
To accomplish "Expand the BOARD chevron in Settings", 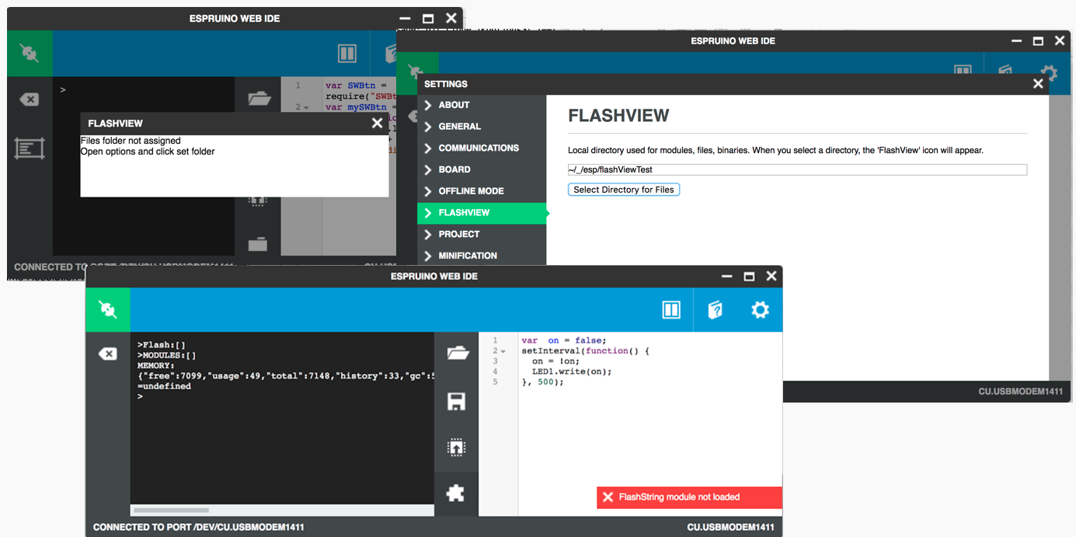I will [x=428, y=169].
